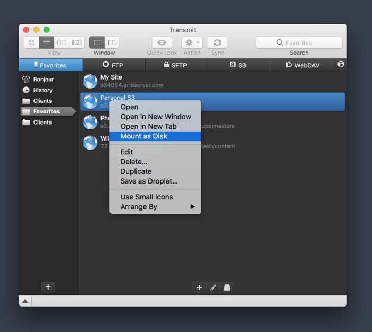Add a new favorite with plus button
Image resolution: width=372 pixels, height=332 pixels.
pos(199,287)
